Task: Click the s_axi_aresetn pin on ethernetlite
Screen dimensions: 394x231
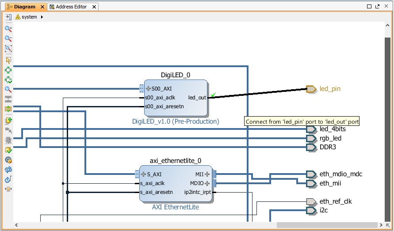Action: tap(156, 192)
